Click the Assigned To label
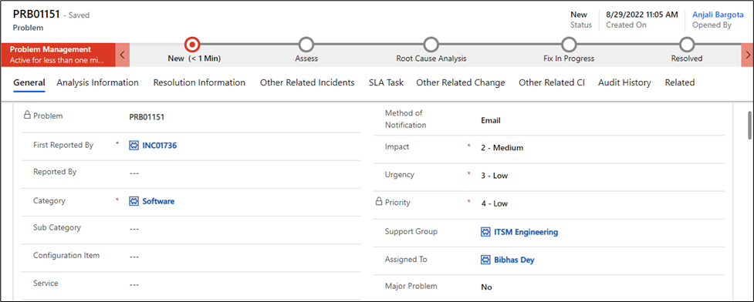Viewport: 754px width, 302px height. [x=406, y=260]
